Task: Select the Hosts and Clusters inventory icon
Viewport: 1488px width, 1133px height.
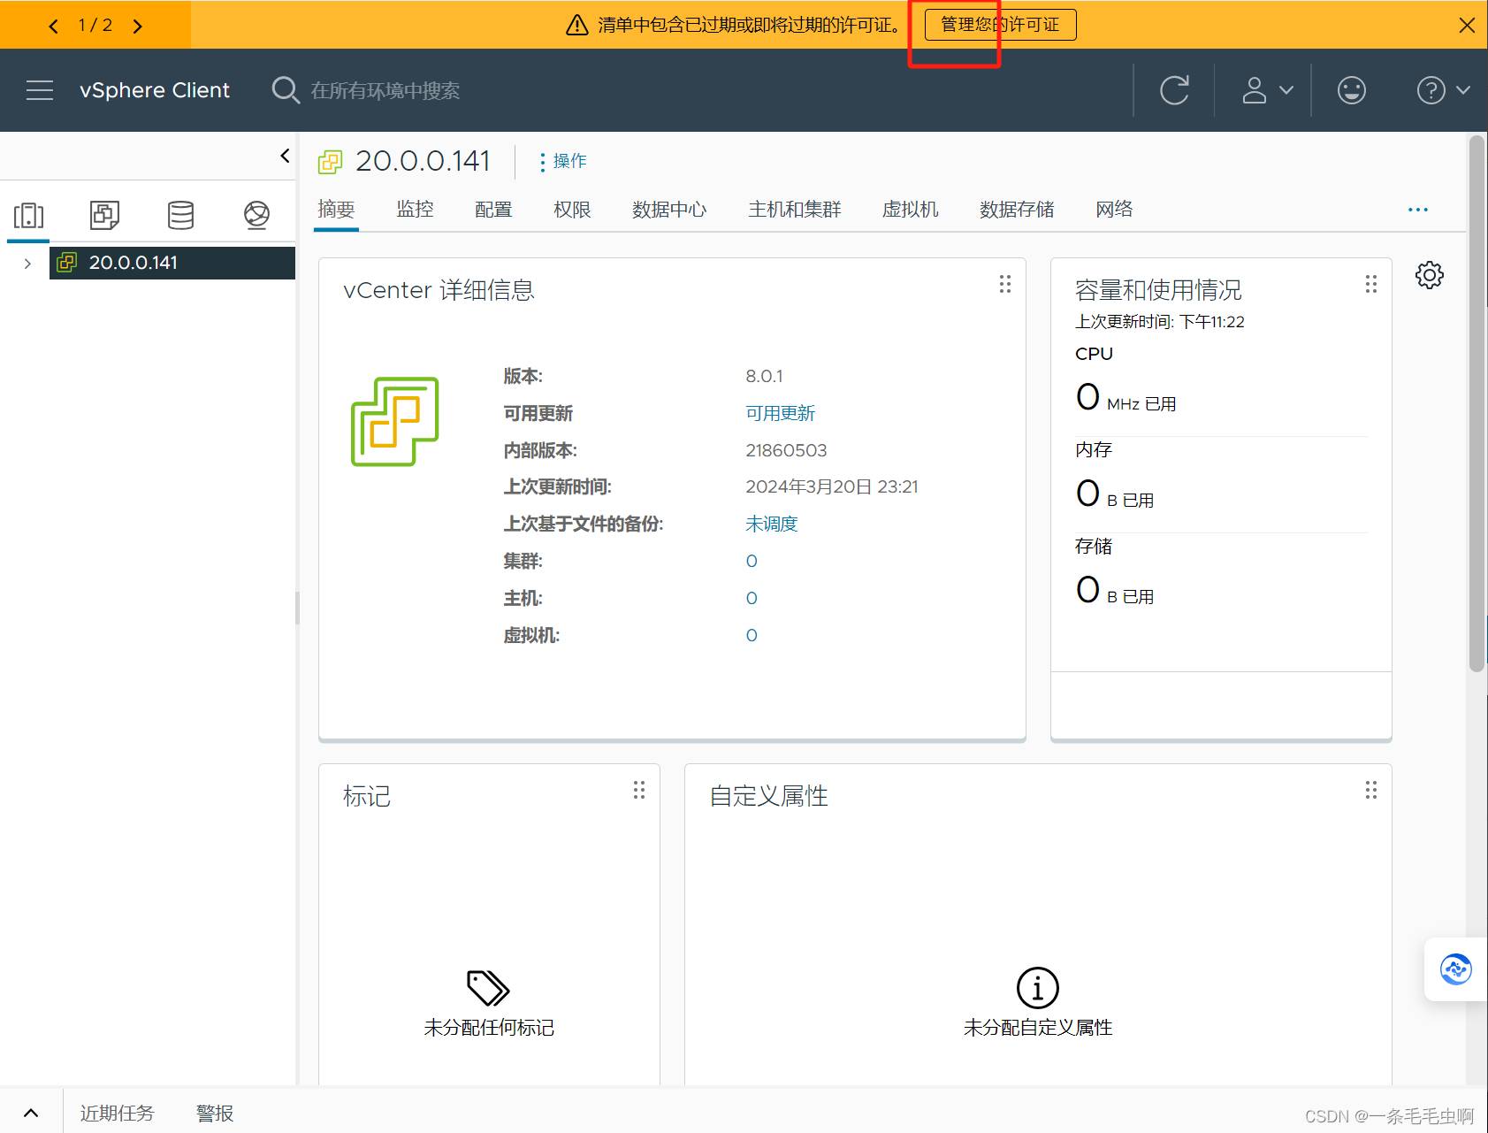Action: 28,215
